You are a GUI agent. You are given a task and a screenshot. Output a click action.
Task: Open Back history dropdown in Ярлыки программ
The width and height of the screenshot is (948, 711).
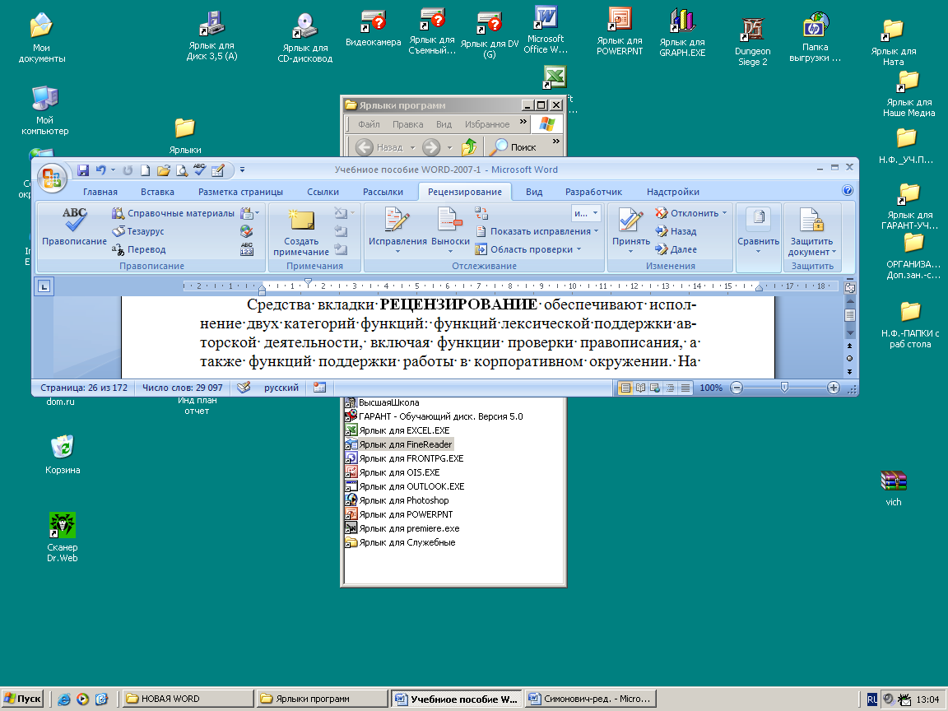pos(412,147)
